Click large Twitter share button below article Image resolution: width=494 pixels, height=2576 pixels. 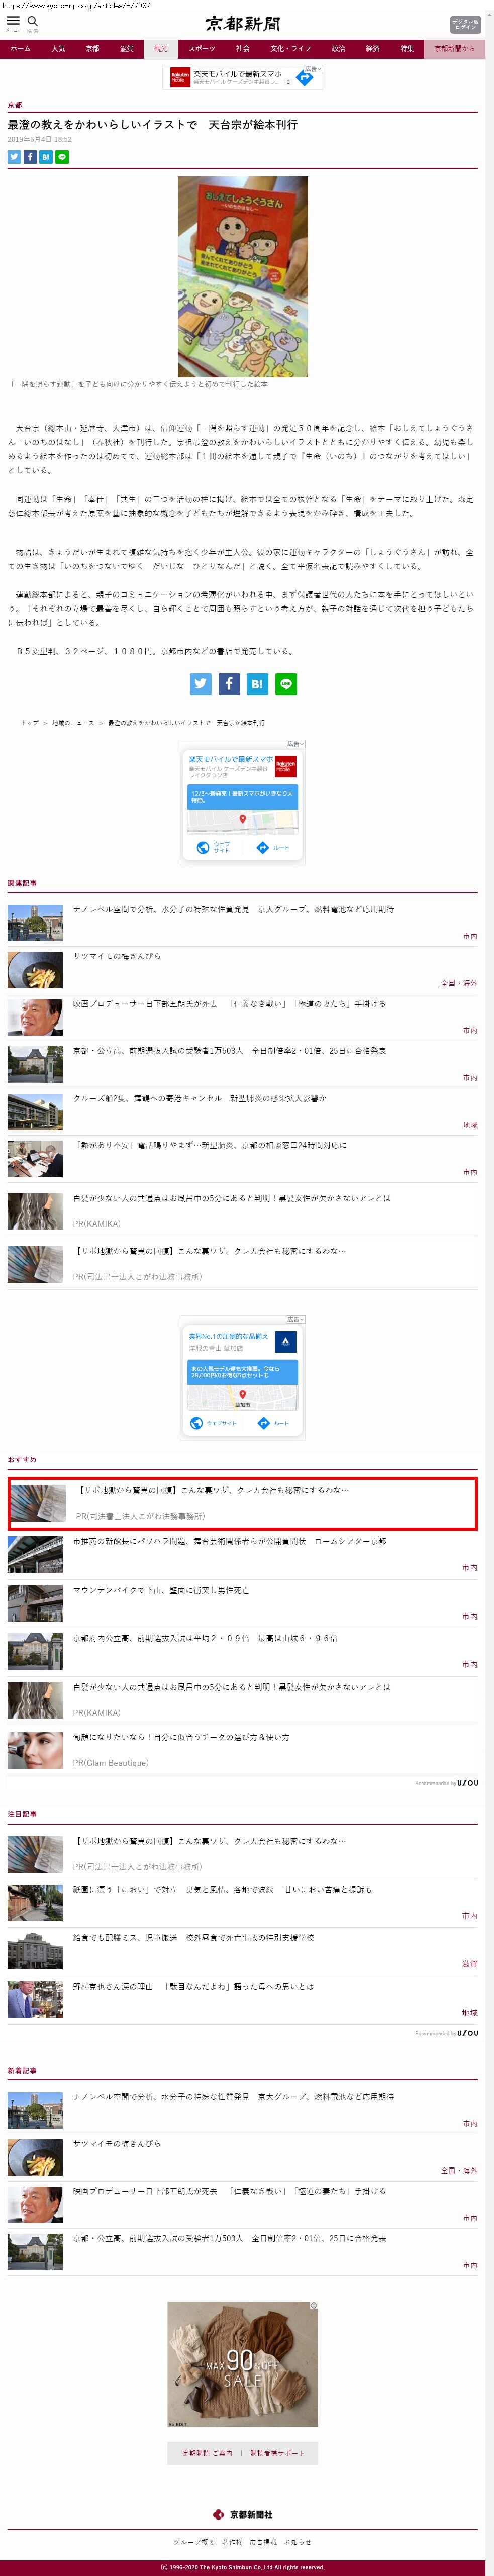pos(201,684)
